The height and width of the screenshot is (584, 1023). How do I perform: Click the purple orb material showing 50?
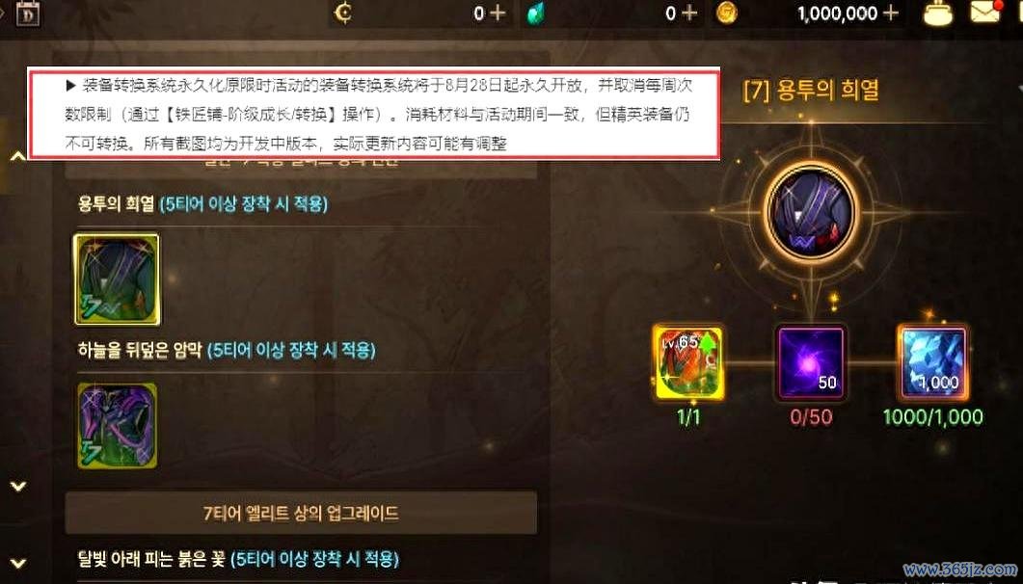pyautogui.click(x=810, y=362)
